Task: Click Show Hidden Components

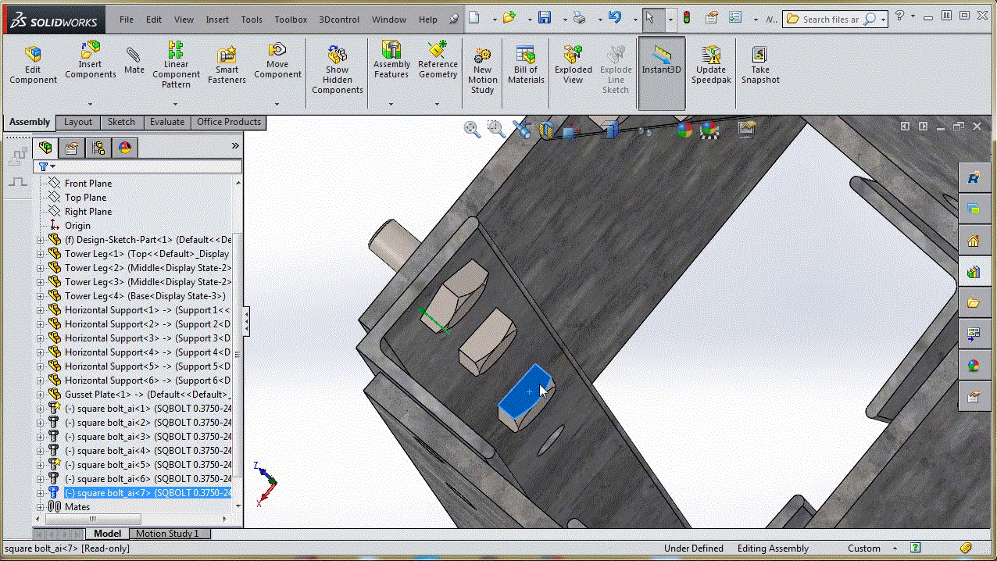Action: (338, 70)
